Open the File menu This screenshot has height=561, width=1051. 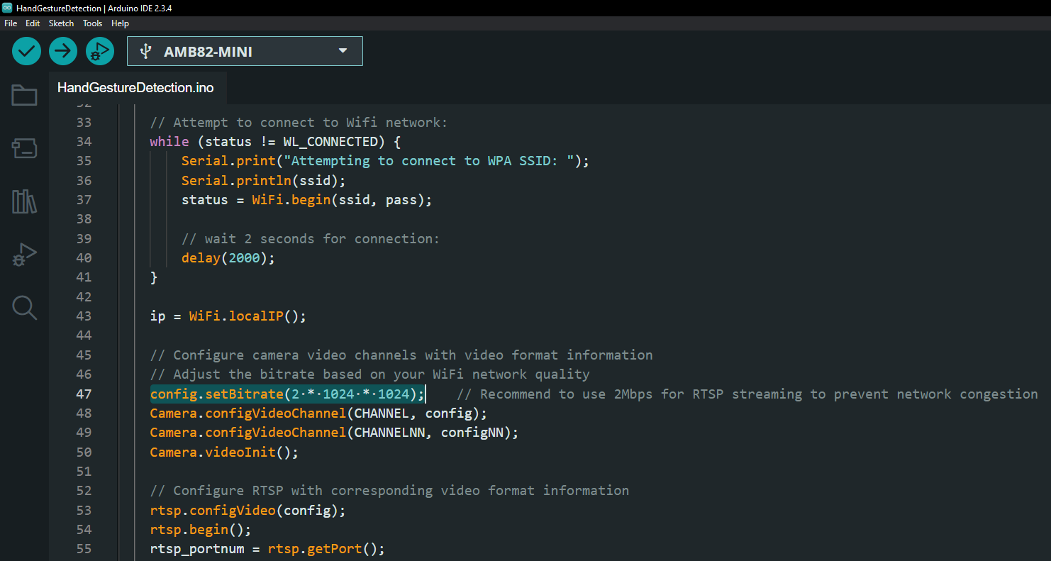click(x=11, y=23)
